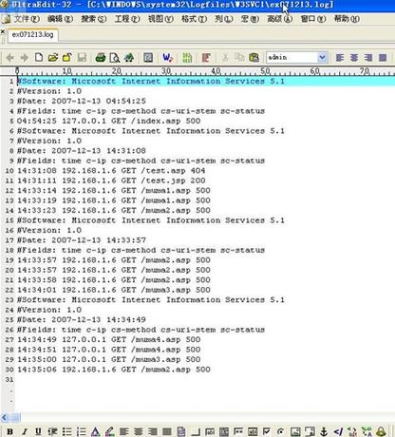The image size is (395, 437).
Task: Apply Bold with B icon
Action: pyautogui.click(x=9, y=431)
